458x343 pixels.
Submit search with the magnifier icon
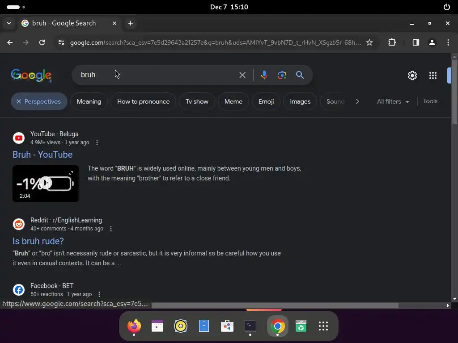tap(300, 75)
